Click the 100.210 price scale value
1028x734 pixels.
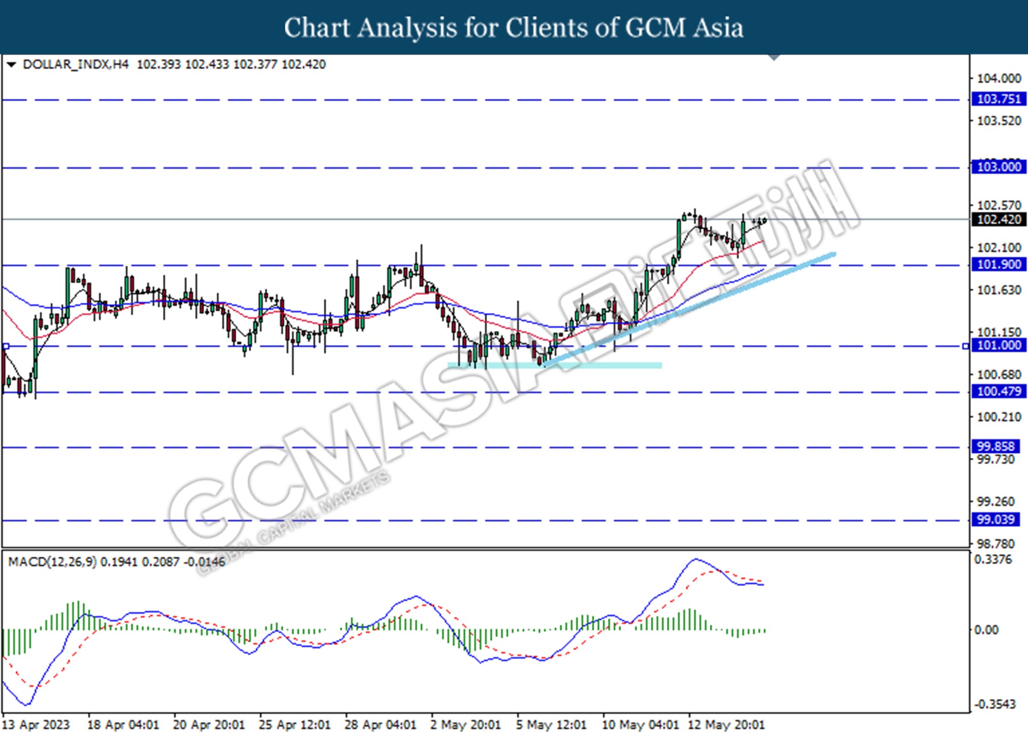coord(999,417)
